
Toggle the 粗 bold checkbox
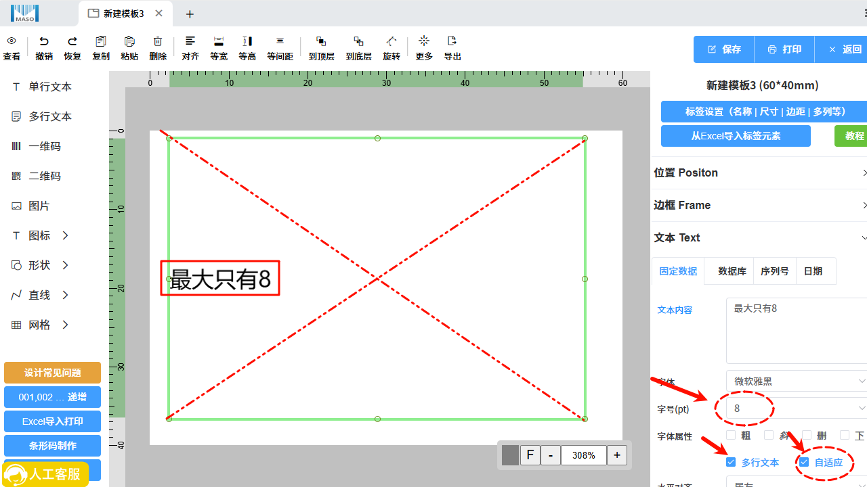point(731,435)
